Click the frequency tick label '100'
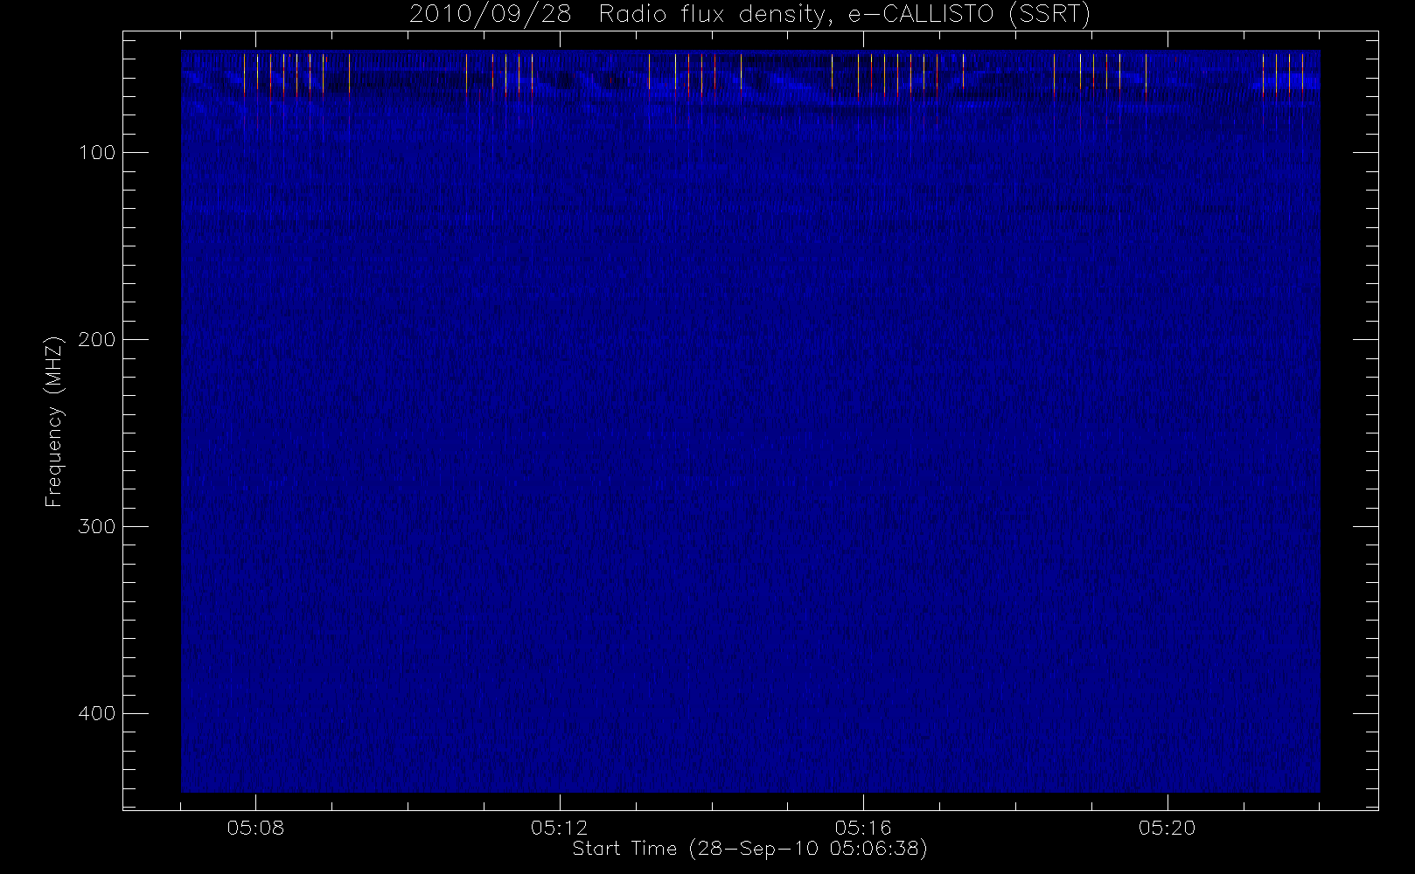Screen dimensions: 1415x874 point(96,153)
